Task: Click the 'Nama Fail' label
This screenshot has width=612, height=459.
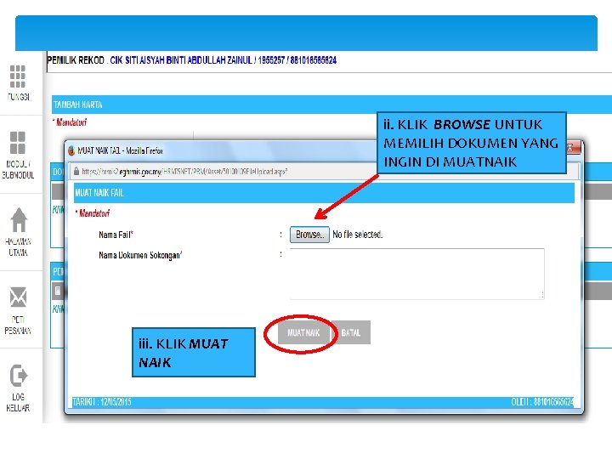Action: point(116,235)
